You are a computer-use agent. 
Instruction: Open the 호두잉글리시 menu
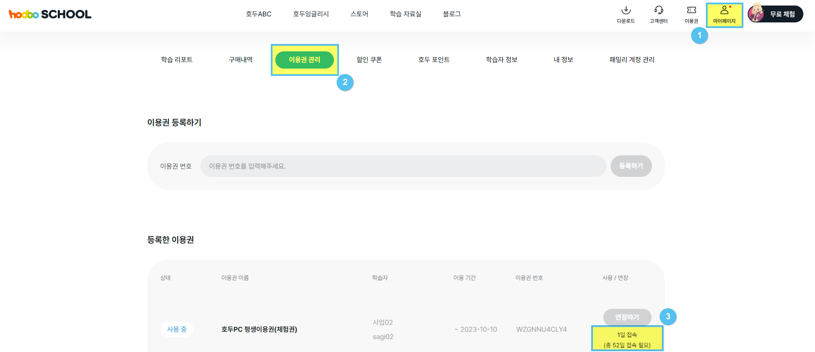tap(311, 14)
